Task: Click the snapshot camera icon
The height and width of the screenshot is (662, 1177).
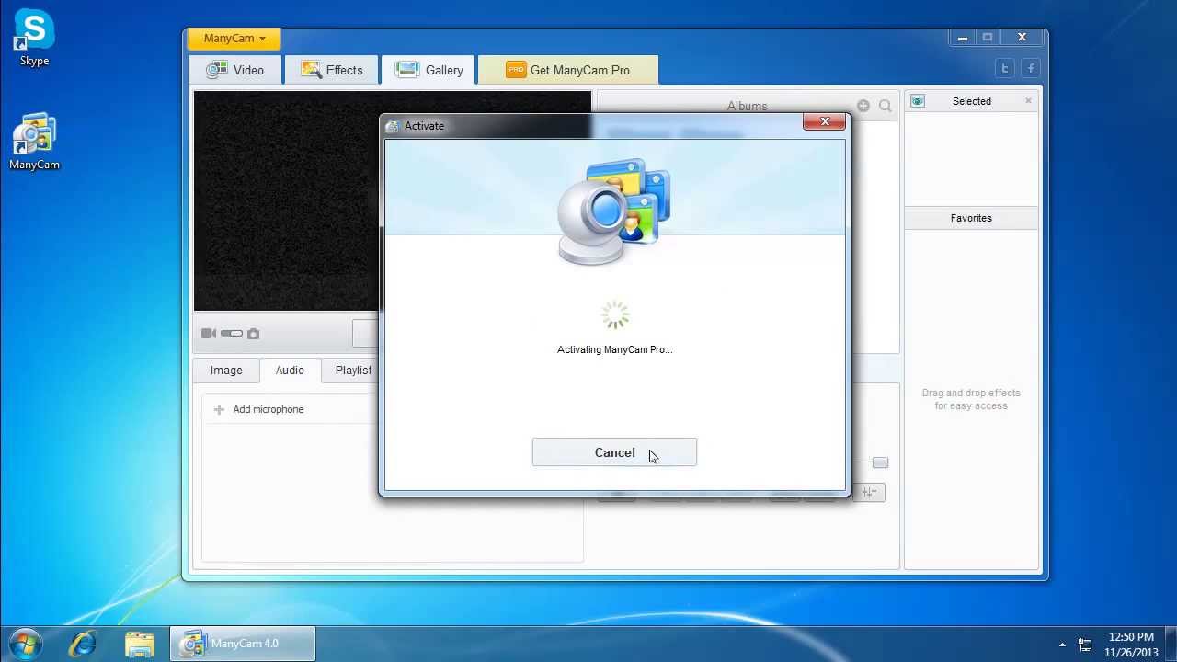Action: 253,334
